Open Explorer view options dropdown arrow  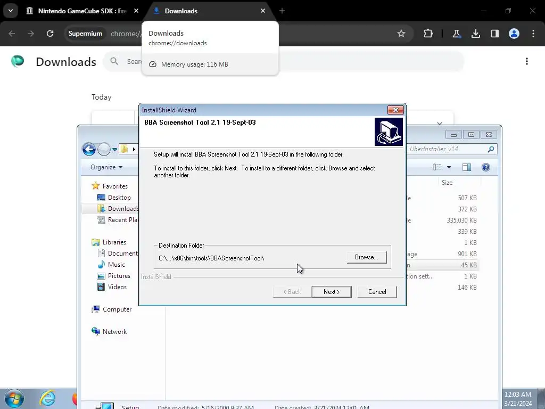click(449, 167)
